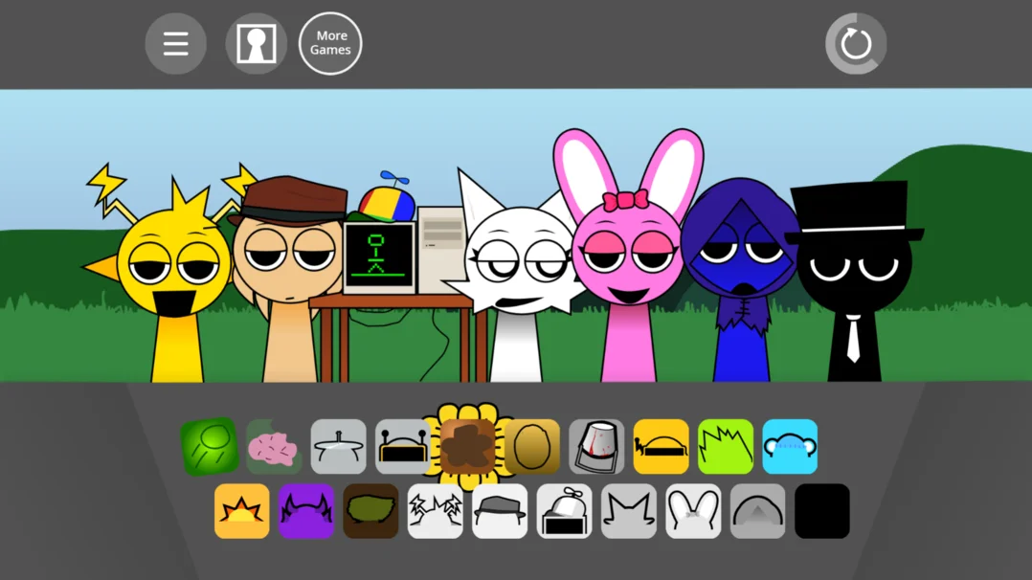Choose the lime green spiky icon
This screenshot has height=580, width=1032.
[x=726, y=447]
